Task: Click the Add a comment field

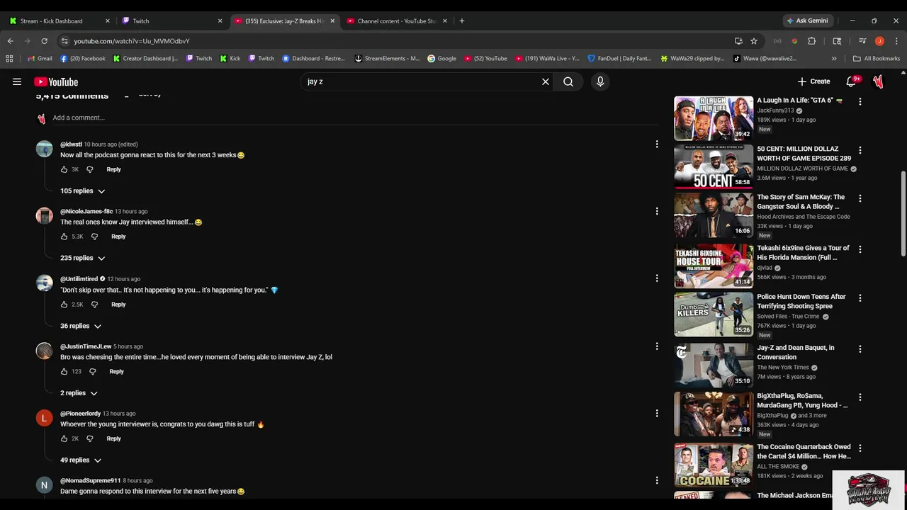Action: pyautogui.click(x=354, y=118)
